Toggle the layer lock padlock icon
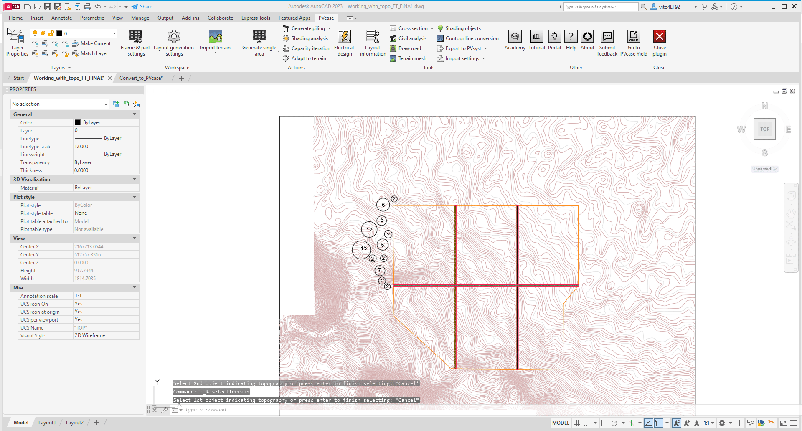This screenshot has height=431, width=802. (51, 33)
